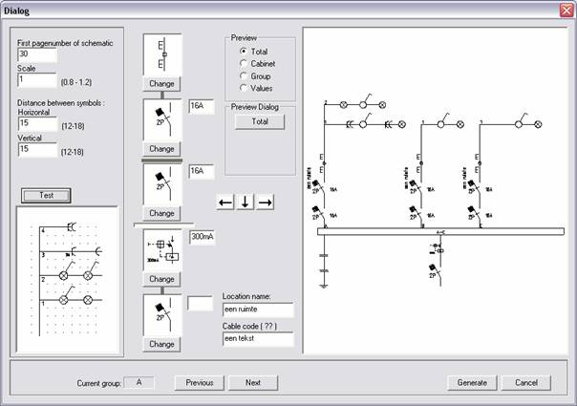
Task: Go to the Next group
Action: 253,382
